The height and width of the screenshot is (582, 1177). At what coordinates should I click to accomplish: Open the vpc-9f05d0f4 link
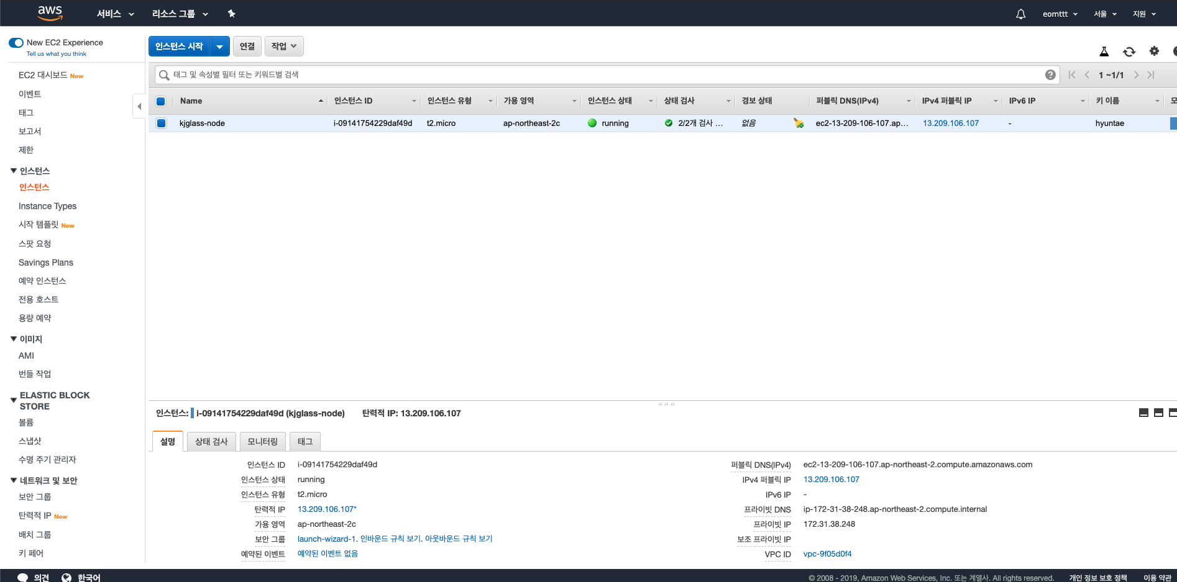(x=827, y=553)
